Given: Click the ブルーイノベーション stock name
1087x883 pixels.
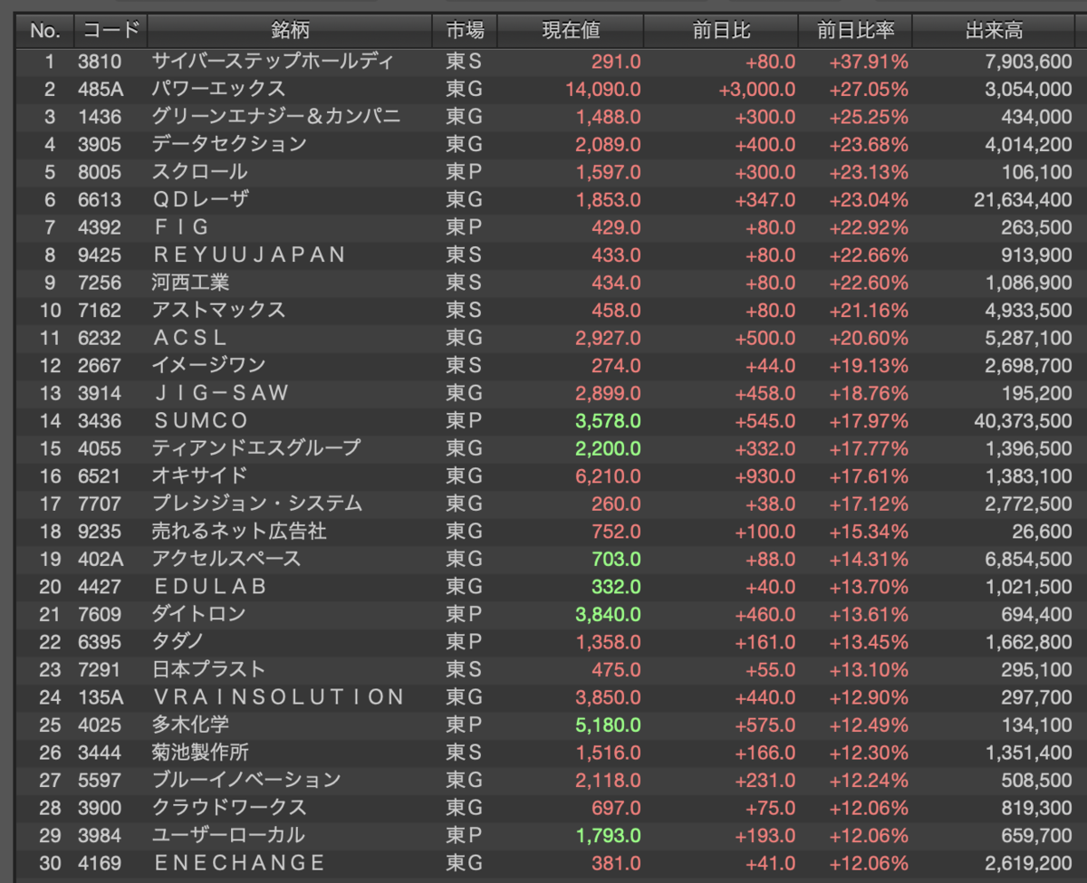Looking at the screenshot, I should tap(246, 780).
